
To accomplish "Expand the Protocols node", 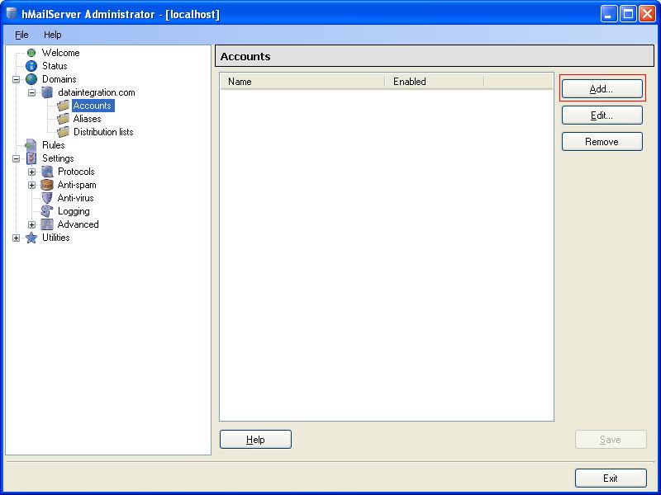I will (x=32, y=172).
